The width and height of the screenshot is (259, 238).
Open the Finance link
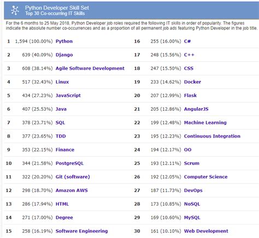point(65,150)
